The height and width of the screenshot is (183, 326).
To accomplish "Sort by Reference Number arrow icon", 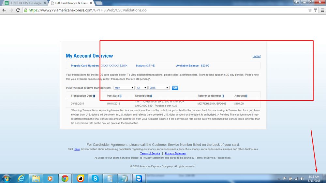I will click(223, 96).
